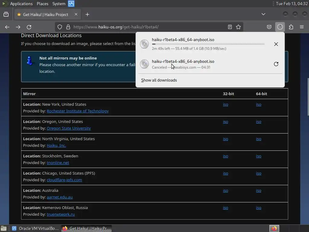Screen dimensions: 309x232
Task: Download 64-bit iso from Stockholm mirror
Action: pyautogui.click(x=259, y=156)
